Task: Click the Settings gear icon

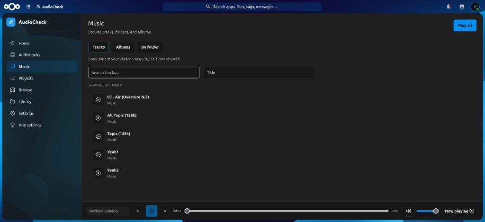Action: [x=12, y=113]
